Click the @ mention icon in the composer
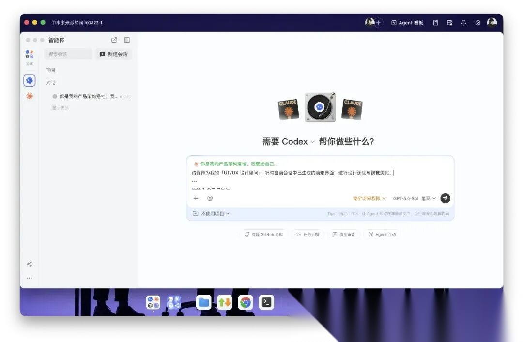523x342 pixels. [210, 198]
